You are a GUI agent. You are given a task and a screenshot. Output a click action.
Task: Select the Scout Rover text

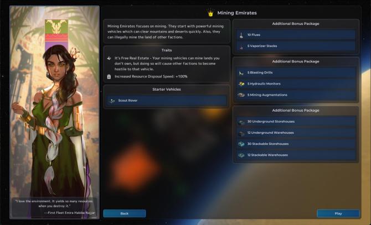(x=128, y=101)
